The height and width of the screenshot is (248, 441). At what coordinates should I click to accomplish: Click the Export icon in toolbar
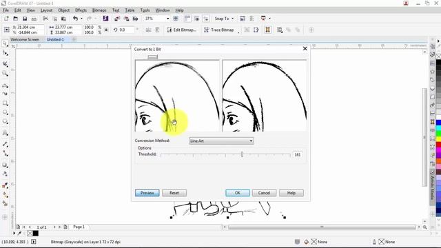tap(126, 19)
